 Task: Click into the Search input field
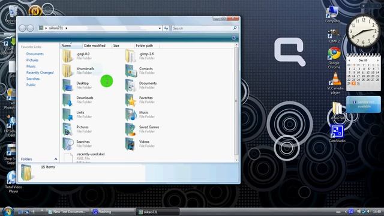(x=202, y=28)
